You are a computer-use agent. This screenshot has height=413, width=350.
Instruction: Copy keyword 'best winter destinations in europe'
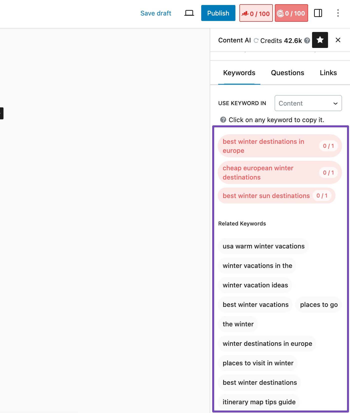[x=263, y=146]
